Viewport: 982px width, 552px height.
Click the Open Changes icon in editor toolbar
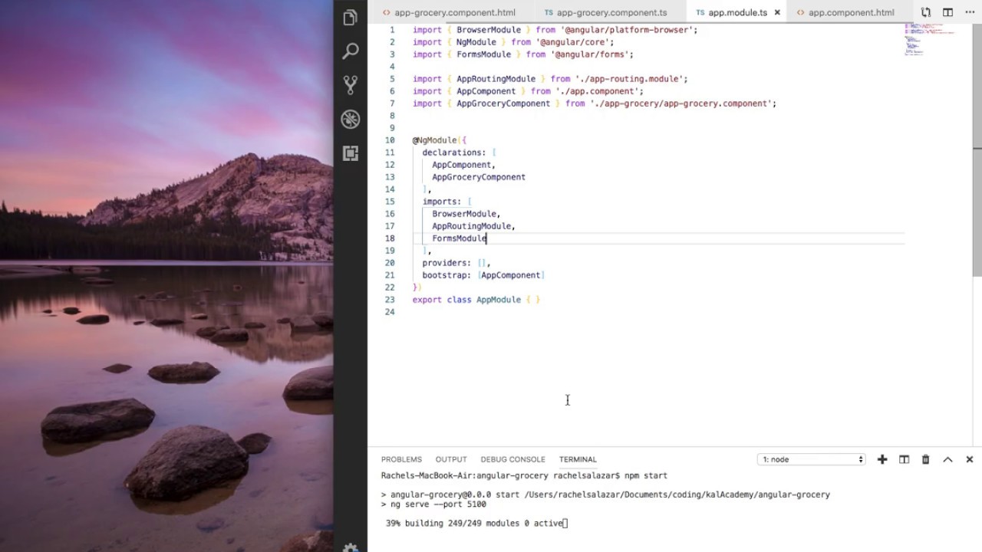[926, 12]
